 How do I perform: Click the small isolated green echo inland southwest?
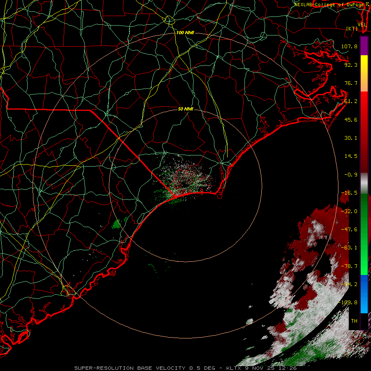point(116,224)
